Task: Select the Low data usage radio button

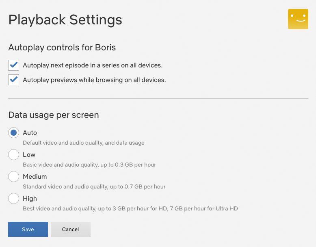Action: click(x=13, y=155)
